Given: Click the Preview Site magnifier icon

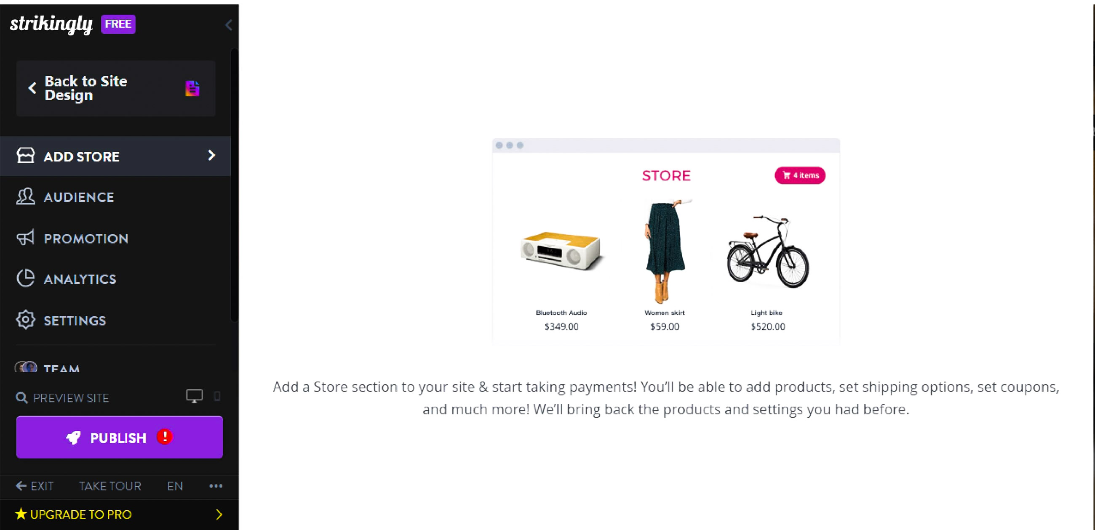Looking at the screenshot, I should [x=21, y=397].
